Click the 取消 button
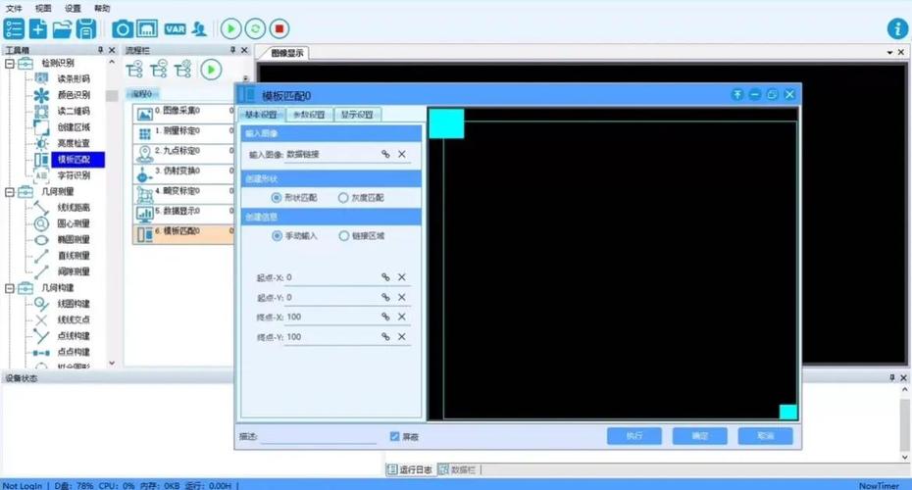 [766, 436]
